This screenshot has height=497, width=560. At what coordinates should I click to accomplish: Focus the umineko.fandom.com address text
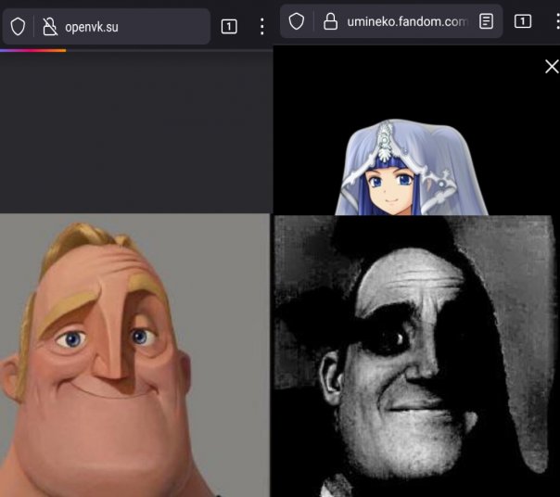point(407,22)
